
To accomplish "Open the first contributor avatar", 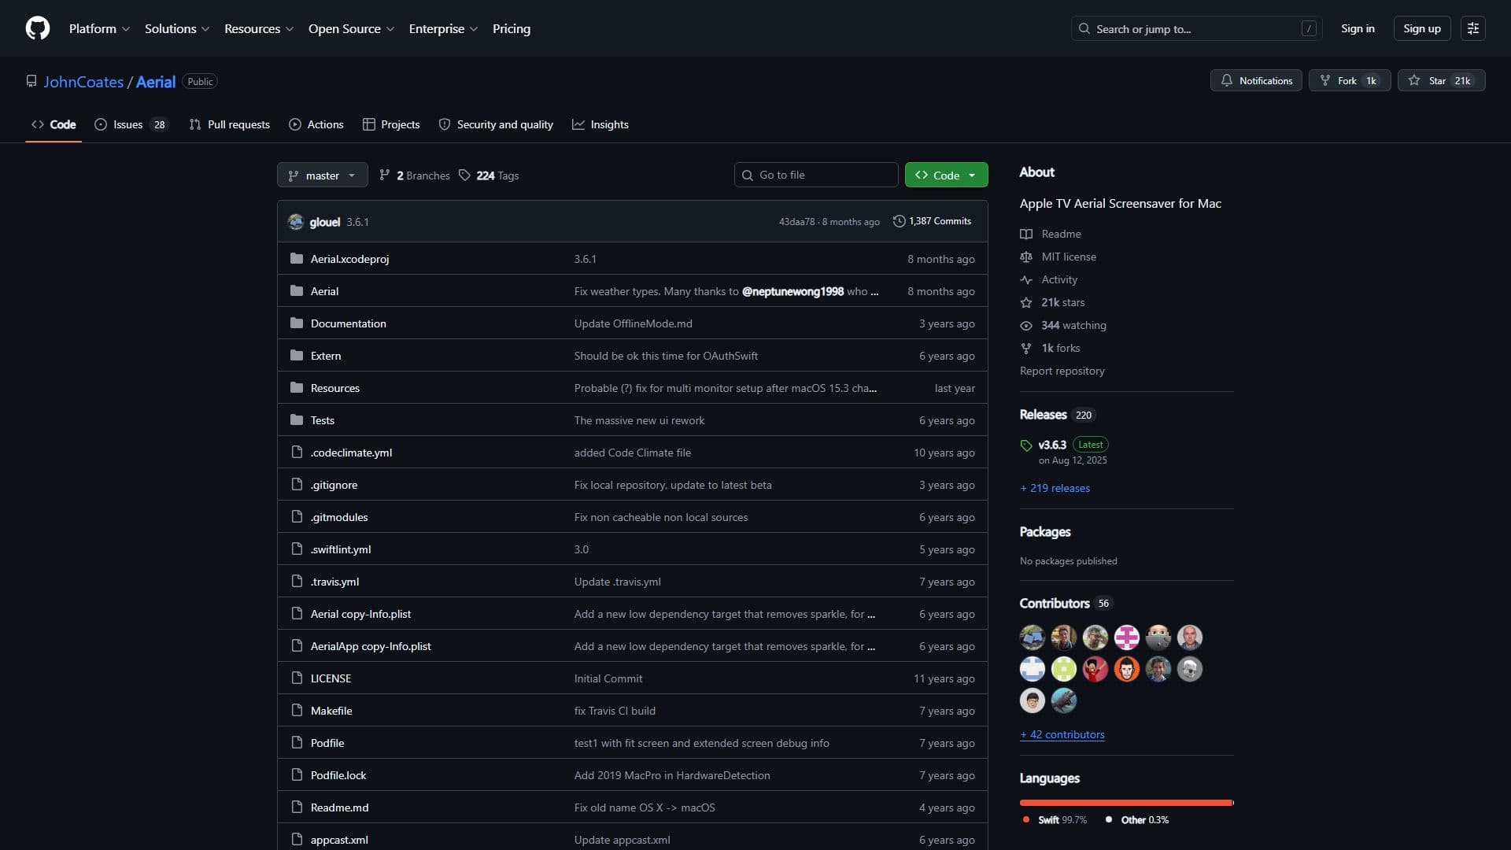I will [x=1033, y=637].
